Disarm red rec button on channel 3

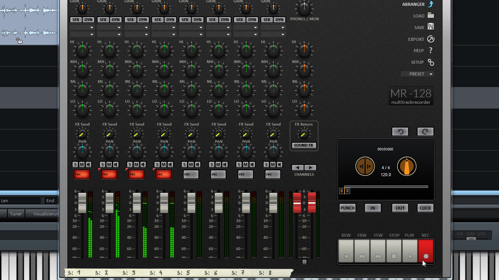136,174
